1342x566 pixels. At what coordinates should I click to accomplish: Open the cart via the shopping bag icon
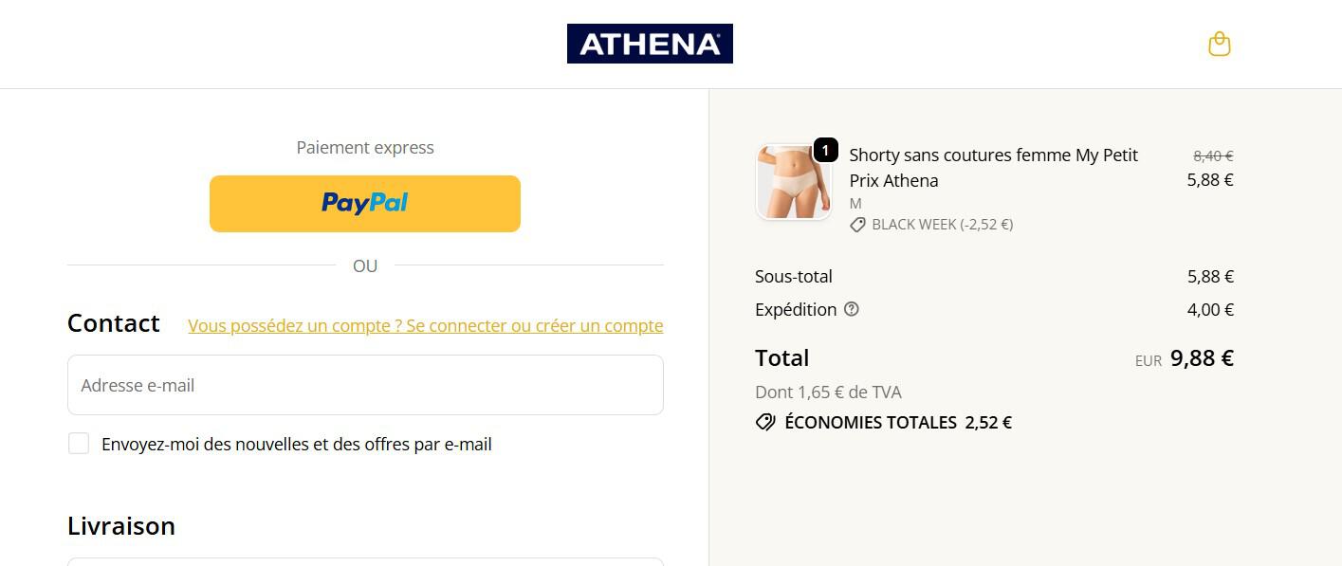1220,44
